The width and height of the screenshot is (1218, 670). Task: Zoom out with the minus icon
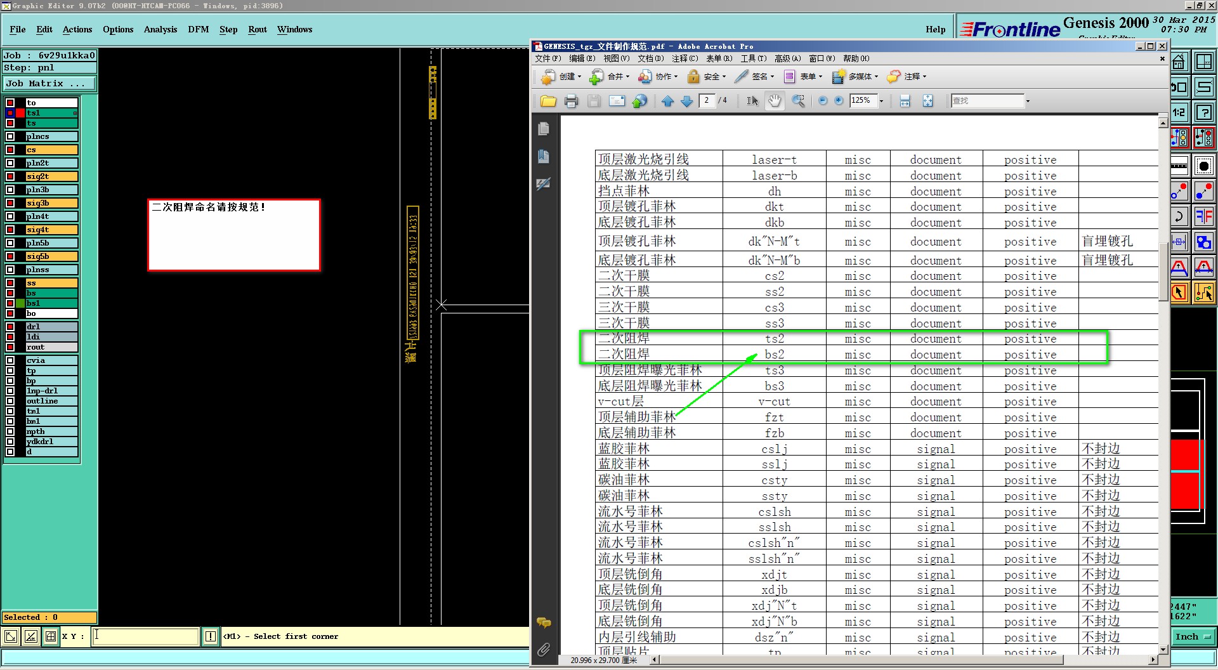(823, 101)
